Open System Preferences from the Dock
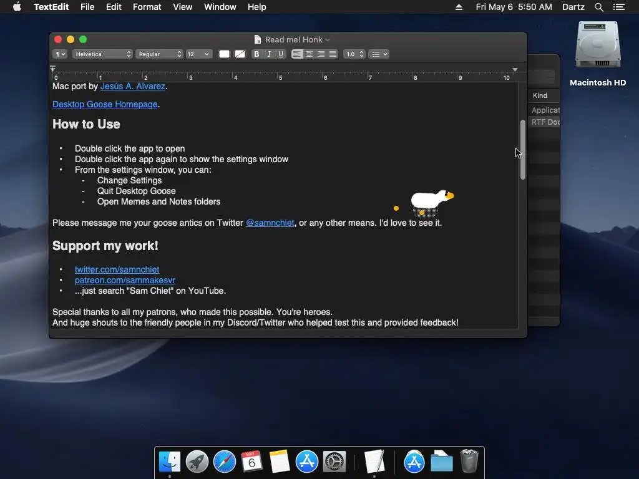Image resolution: width=639 pixels, height=479 pixels. (334, 462)
